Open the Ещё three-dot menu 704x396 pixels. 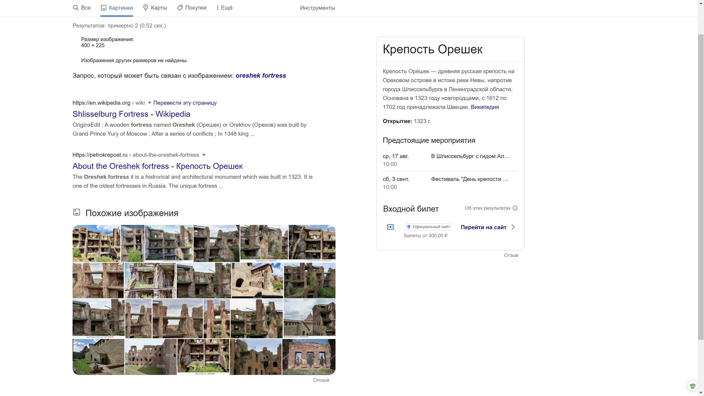218,8
